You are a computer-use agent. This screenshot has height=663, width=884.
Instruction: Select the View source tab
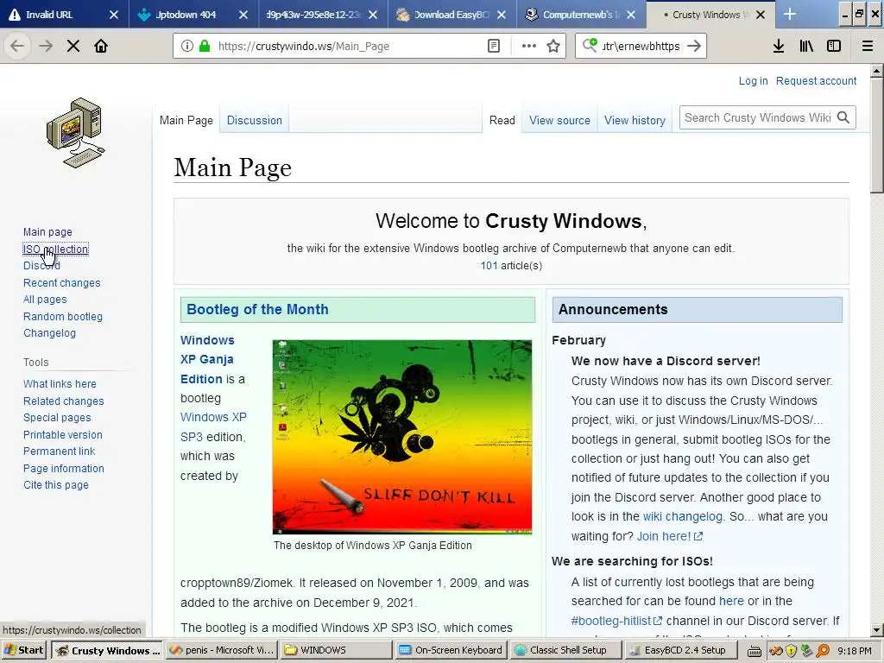(x=559, y=120)
